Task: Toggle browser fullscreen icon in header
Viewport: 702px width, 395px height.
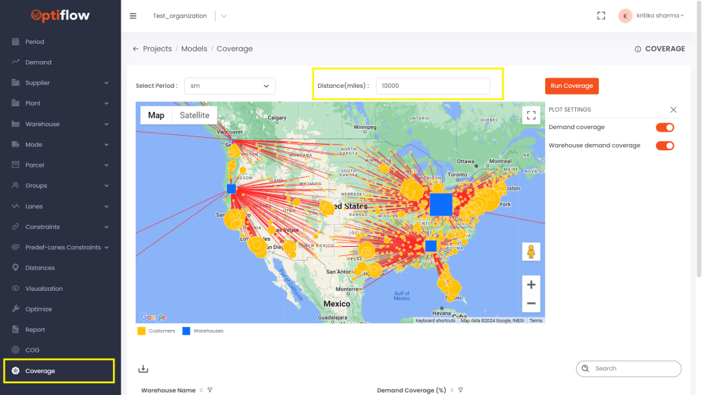Action: pos(601,16)
